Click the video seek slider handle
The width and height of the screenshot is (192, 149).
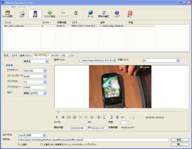pos(58,112)
